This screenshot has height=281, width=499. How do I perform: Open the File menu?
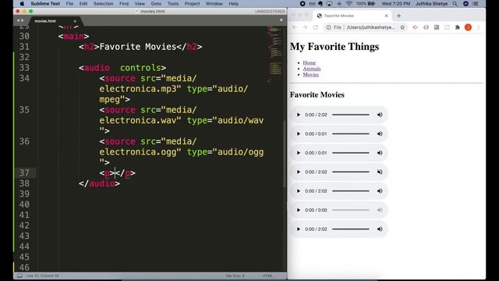pos(69,3)
